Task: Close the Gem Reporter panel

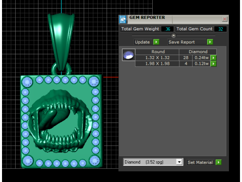Action: pyautogui.click(x=224, y=19)
